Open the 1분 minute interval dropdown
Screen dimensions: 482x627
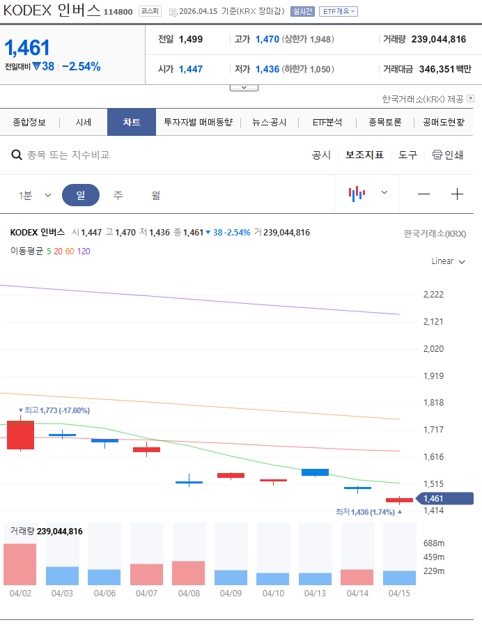(x=35, y=195)
